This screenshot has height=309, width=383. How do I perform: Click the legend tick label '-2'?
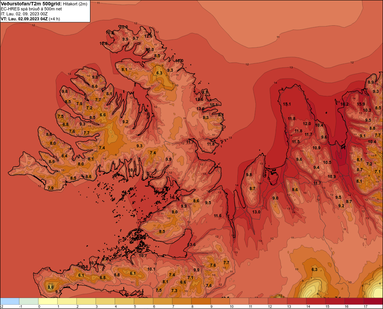2,307
